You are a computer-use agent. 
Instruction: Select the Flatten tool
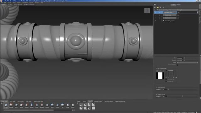click(26, 105)
